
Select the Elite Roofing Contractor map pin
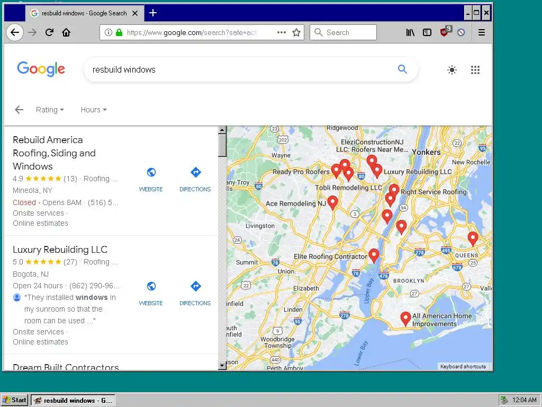tap(374, 255)
